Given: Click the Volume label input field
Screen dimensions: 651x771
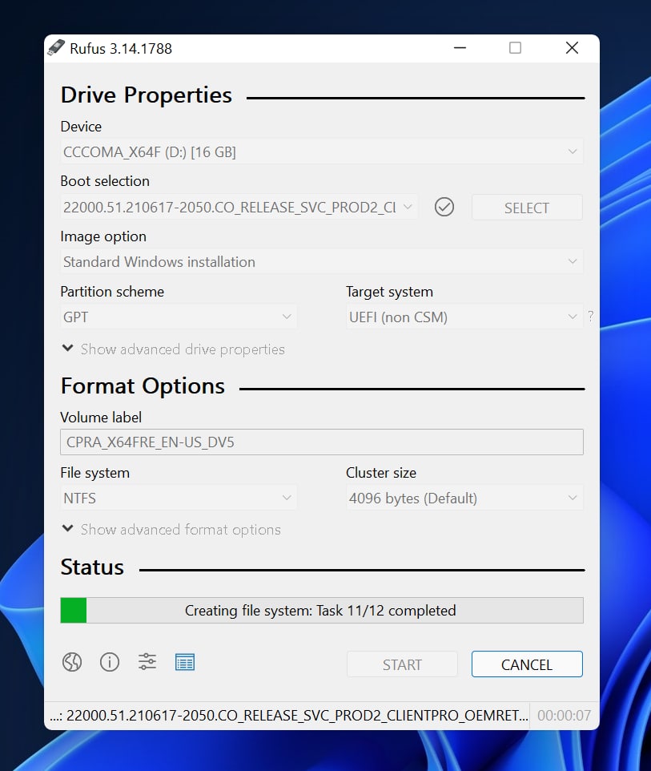Looking at the screenshot, I should (x=322, y=442).
